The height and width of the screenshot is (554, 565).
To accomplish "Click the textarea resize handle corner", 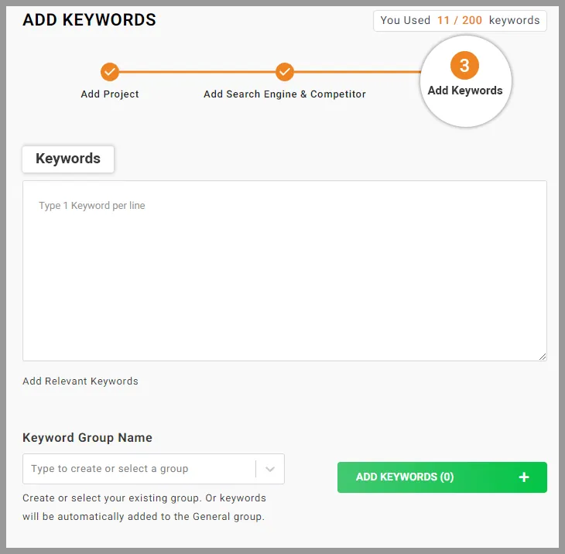I will pyautogui.click(x=543, y=357).
